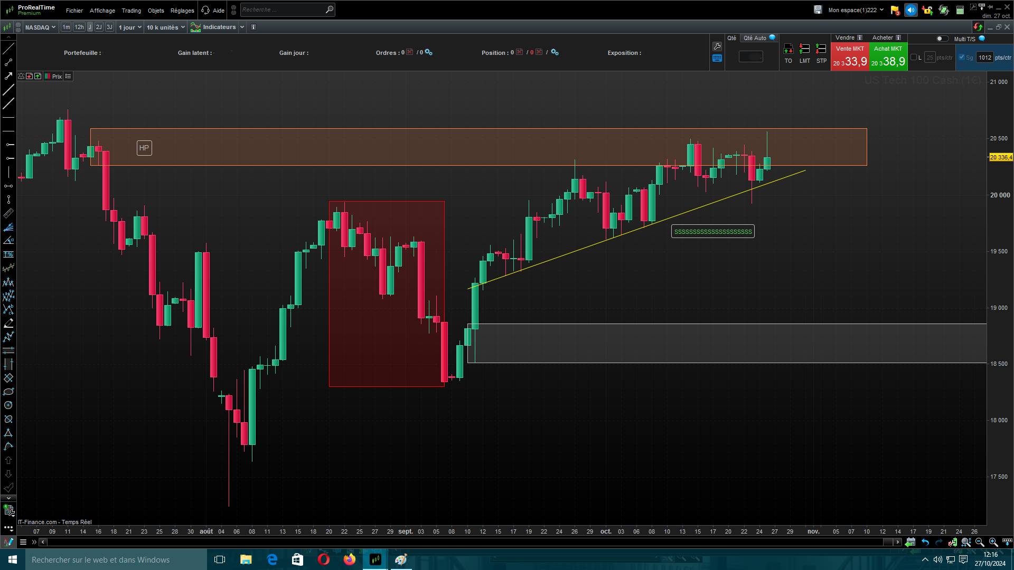This screenshot has height=570, width=1014.
Task: Open the Objets menu
Action: coord(156,11)
